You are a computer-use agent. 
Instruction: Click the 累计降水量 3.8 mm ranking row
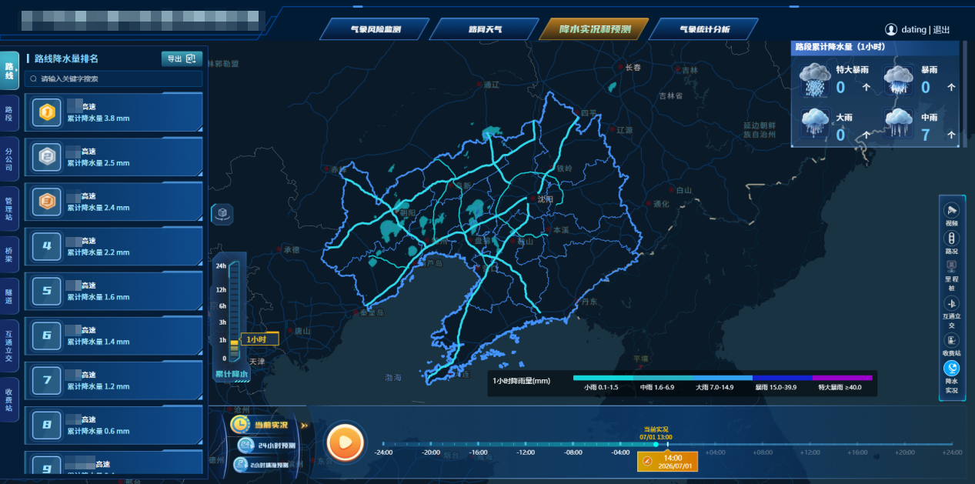(x=114, y=113)
